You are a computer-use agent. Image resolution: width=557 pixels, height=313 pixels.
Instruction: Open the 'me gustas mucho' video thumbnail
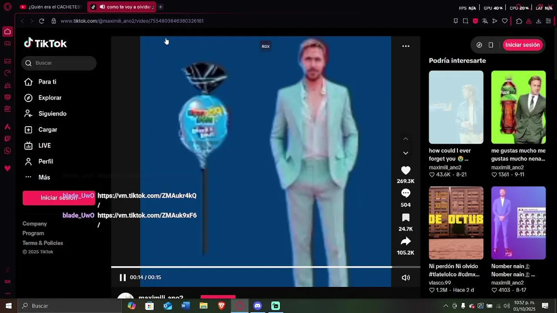[x=518, y=107]
